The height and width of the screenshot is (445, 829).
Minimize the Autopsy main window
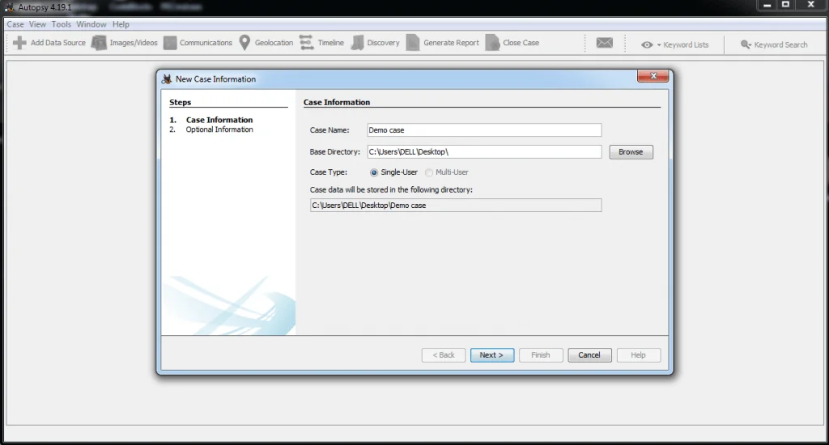767,5
